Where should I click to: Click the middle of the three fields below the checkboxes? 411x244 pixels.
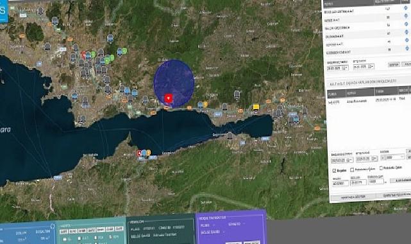pos(358,182)
